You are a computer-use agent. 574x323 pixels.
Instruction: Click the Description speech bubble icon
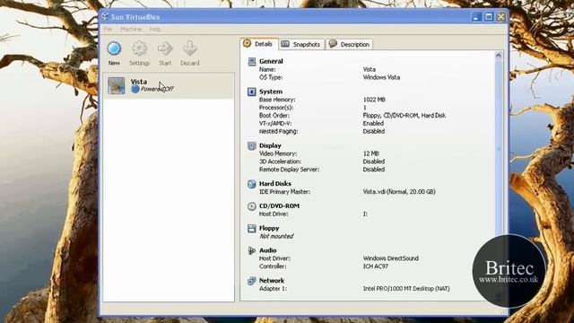click(x=333, y=44)
